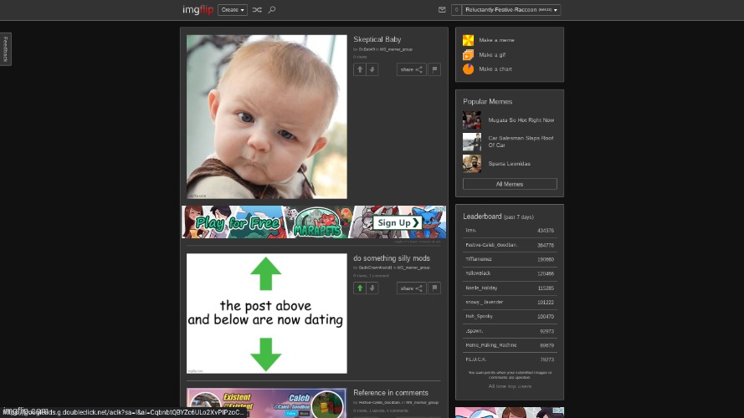Open leaderboard user Noelle_Holiday
This screenshot has height=418, width=744.
[481, 288]
